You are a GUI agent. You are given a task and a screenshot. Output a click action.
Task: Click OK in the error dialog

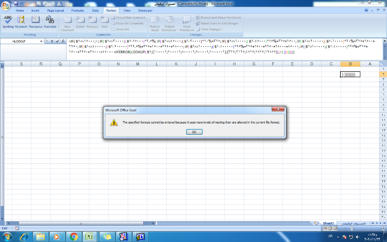[x=194, y=132]
